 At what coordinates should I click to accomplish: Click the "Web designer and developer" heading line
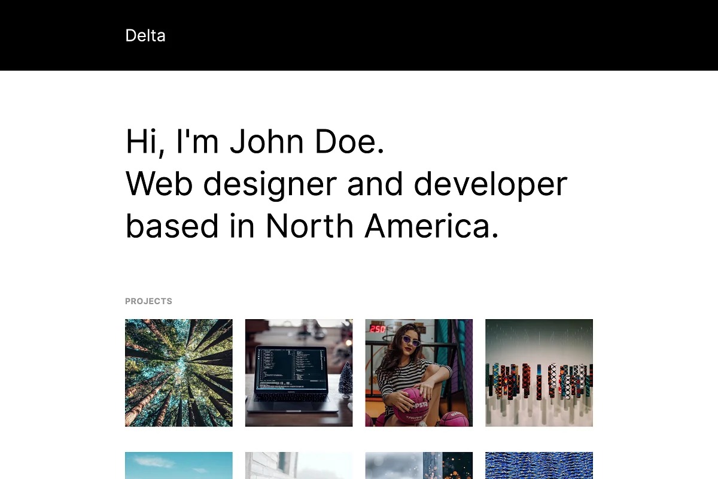[x=346, y=184]
